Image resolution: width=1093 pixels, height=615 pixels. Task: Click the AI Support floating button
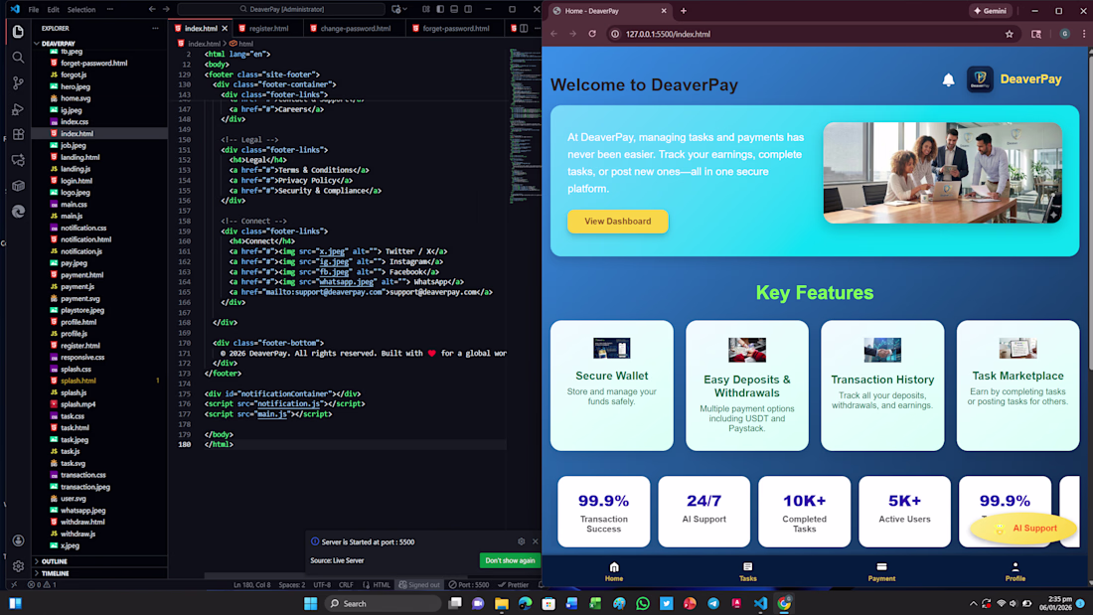1023,529
